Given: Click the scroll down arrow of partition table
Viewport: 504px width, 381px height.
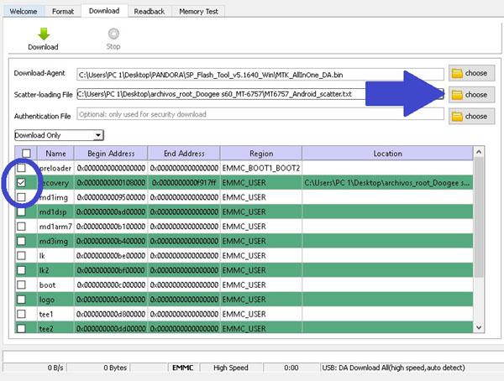Looking at the screenshot, I should tap(479, 327).
